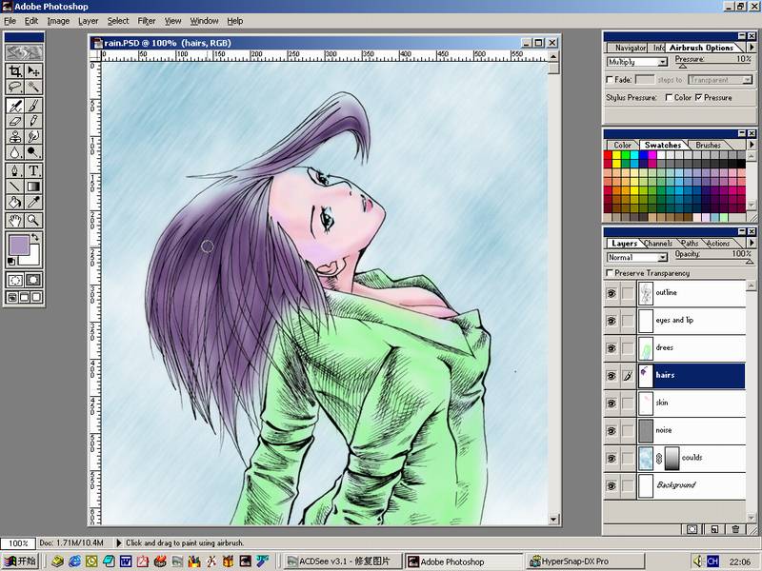
Task: Select the noise layer row
Action: coord(674,431)
